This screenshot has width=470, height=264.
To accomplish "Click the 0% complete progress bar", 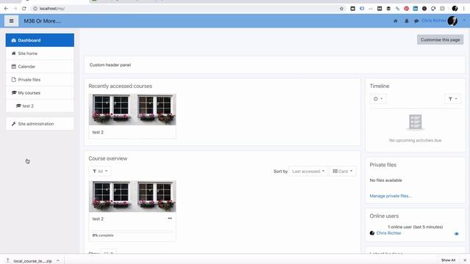I will point(132,232).
